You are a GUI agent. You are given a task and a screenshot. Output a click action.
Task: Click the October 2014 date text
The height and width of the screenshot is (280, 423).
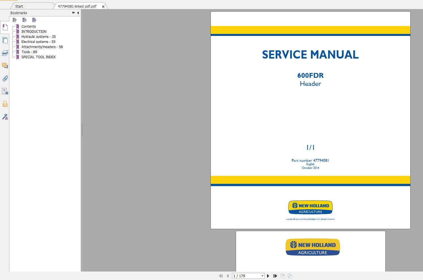pyautogui.click(x=310, y=168)
